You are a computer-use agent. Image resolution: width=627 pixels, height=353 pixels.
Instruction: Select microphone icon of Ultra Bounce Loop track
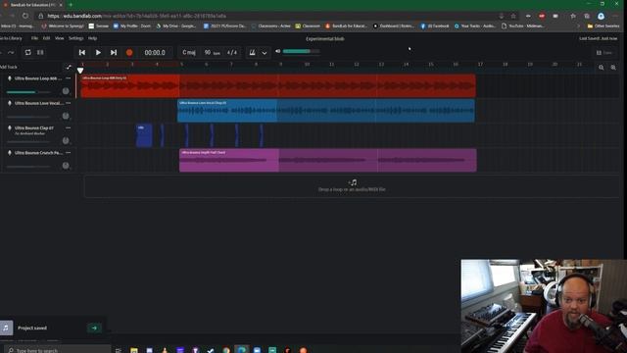click(x=10, y=78)
